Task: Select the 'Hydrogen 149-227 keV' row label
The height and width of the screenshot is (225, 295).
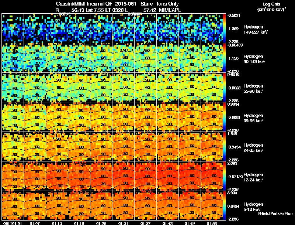Action: click(x=255, y=30)
